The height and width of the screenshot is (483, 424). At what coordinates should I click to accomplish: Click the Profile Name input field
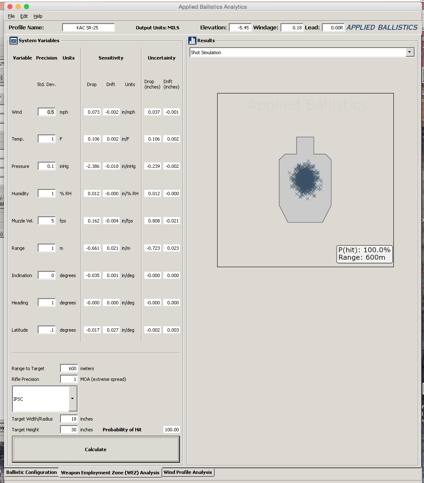[x=89, y=28]
